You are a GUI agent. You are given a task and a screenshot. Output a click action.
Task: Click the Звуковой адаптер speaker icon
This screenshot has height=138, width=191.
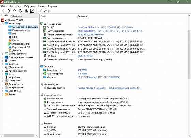click(45, 88)
